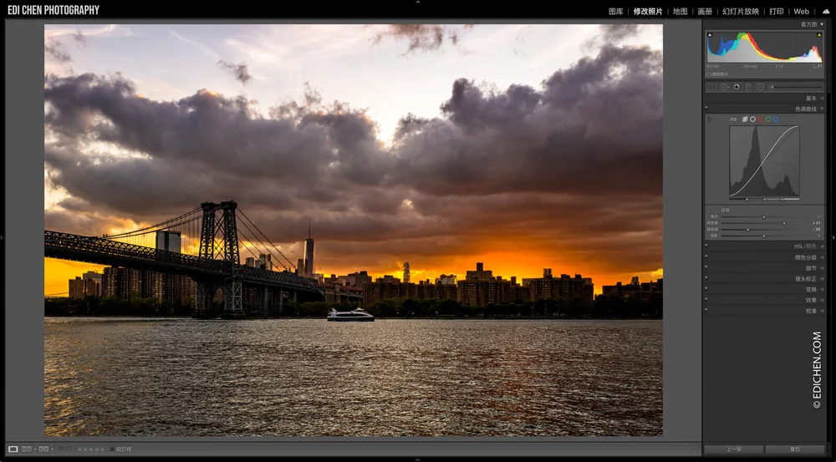The image size is (836, 462).
Task: Switch to loupe view in bottom toolbar
Action: click(x=13, y=449)
